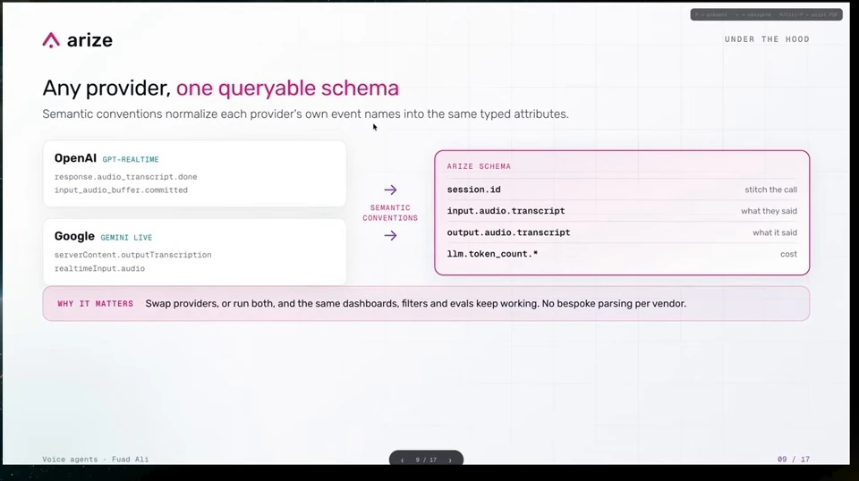Click the 'Semantic conventions normalize' subtitle

(x=306, y=114)
